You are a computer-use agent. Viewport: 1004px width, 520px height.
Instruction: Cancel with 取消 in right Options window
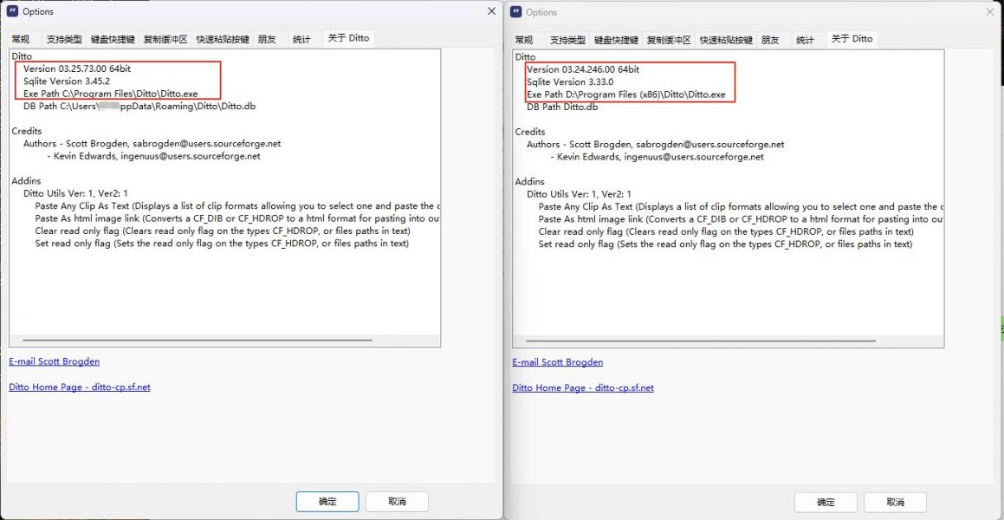[x=895, y=502]
